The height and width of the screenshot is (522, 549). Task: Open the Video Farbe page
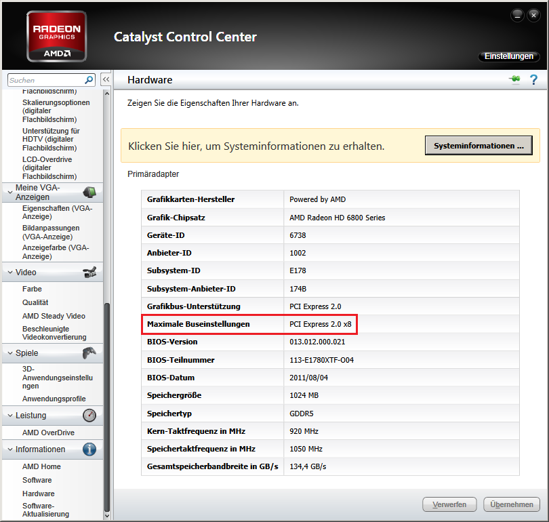(32, 289)
